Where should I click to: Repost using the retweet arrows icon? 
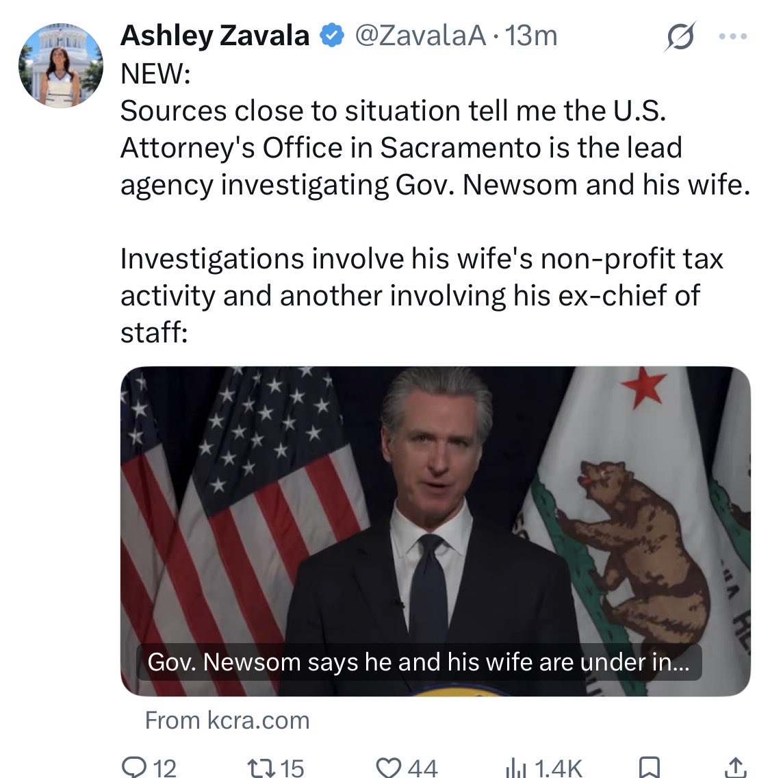coord(261,767)
